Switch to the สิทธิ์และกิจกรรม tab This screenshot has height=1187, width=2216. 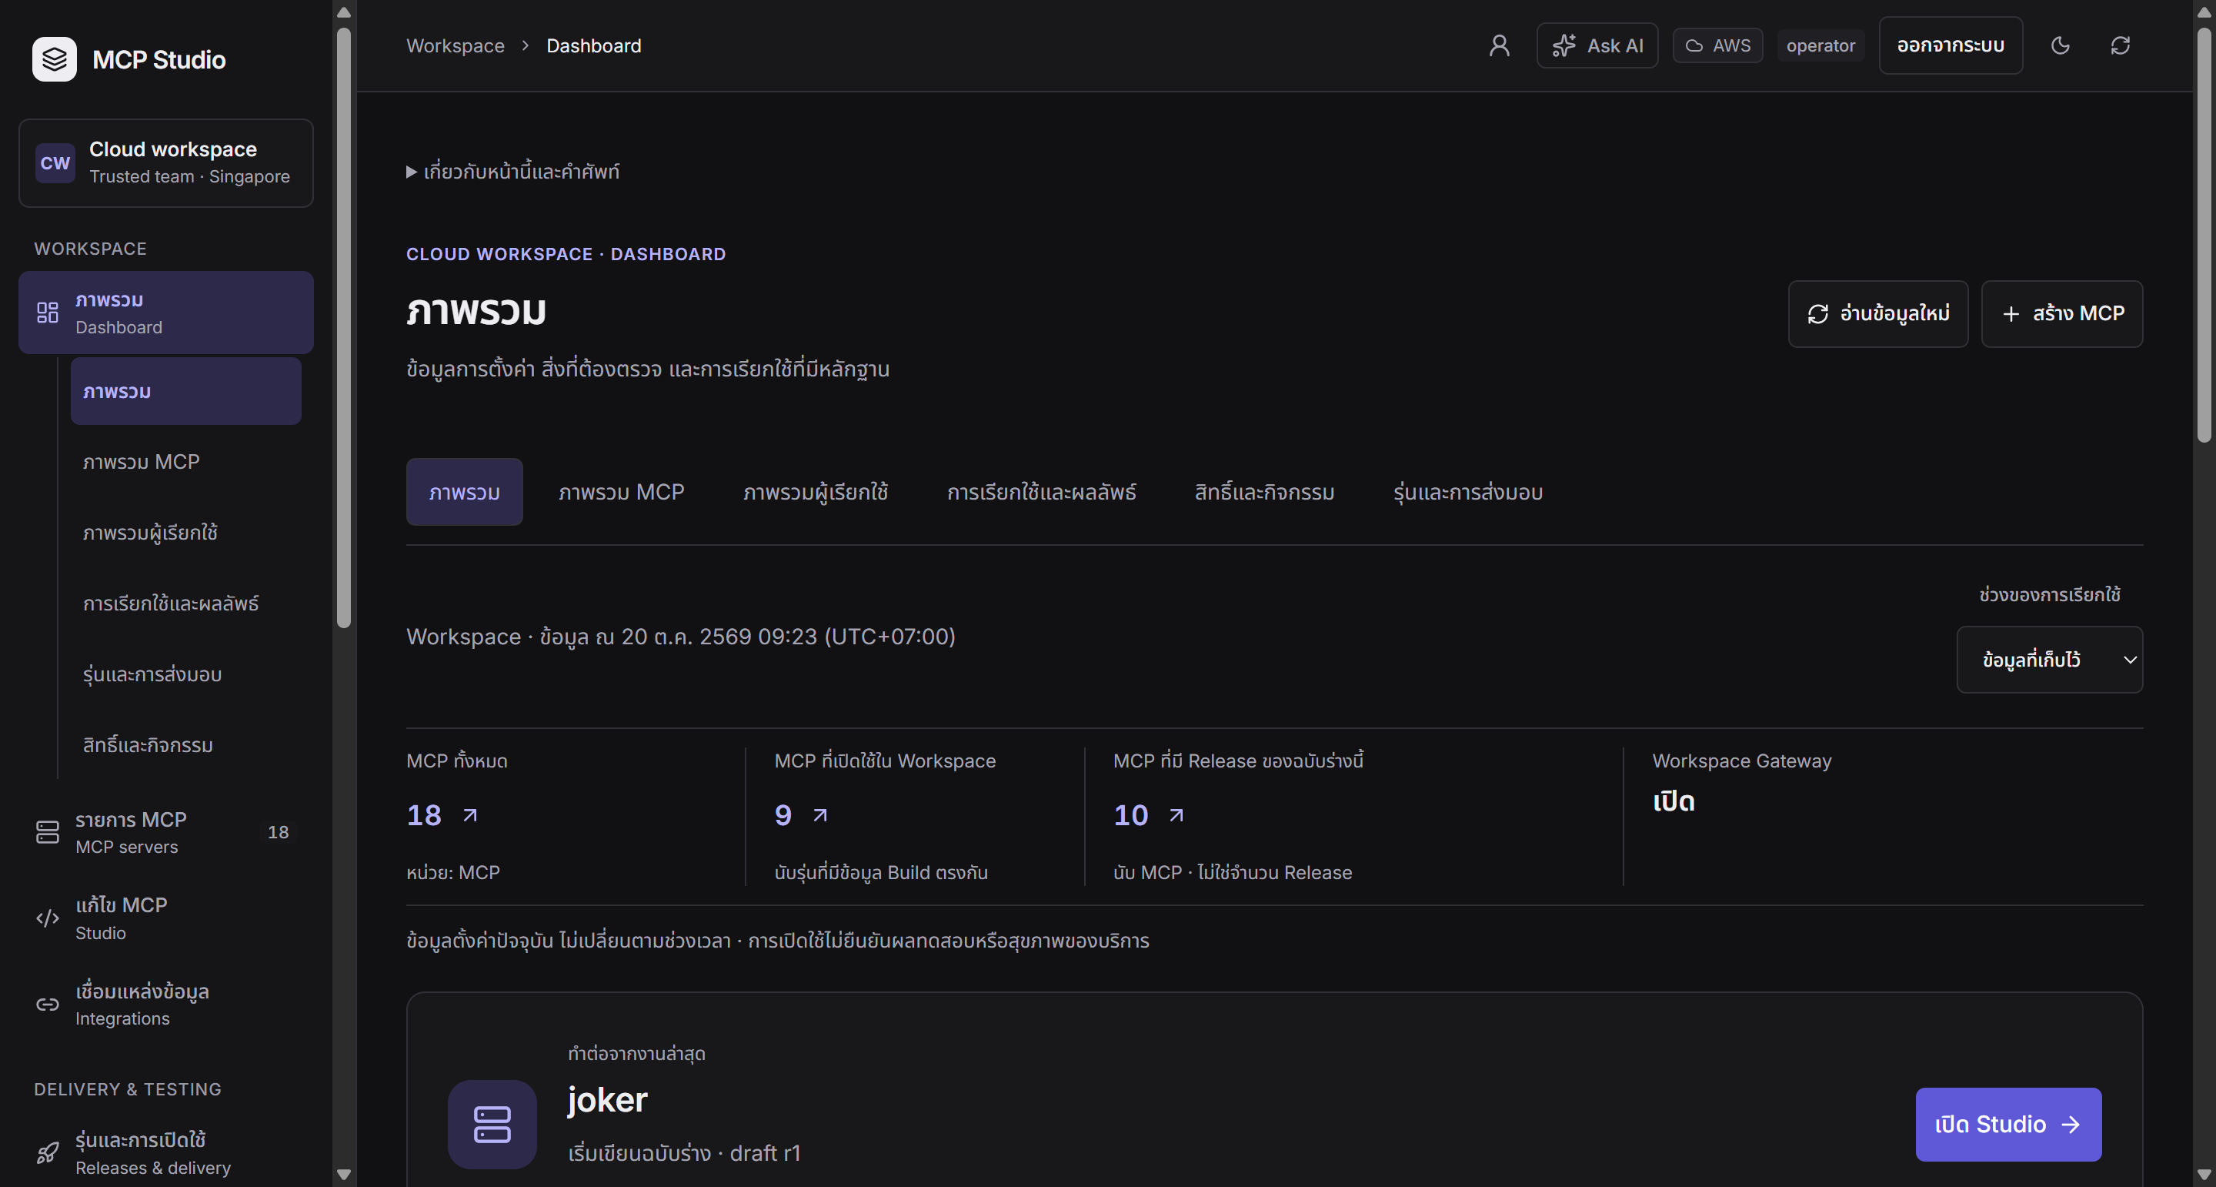[x=1263, y=493]
